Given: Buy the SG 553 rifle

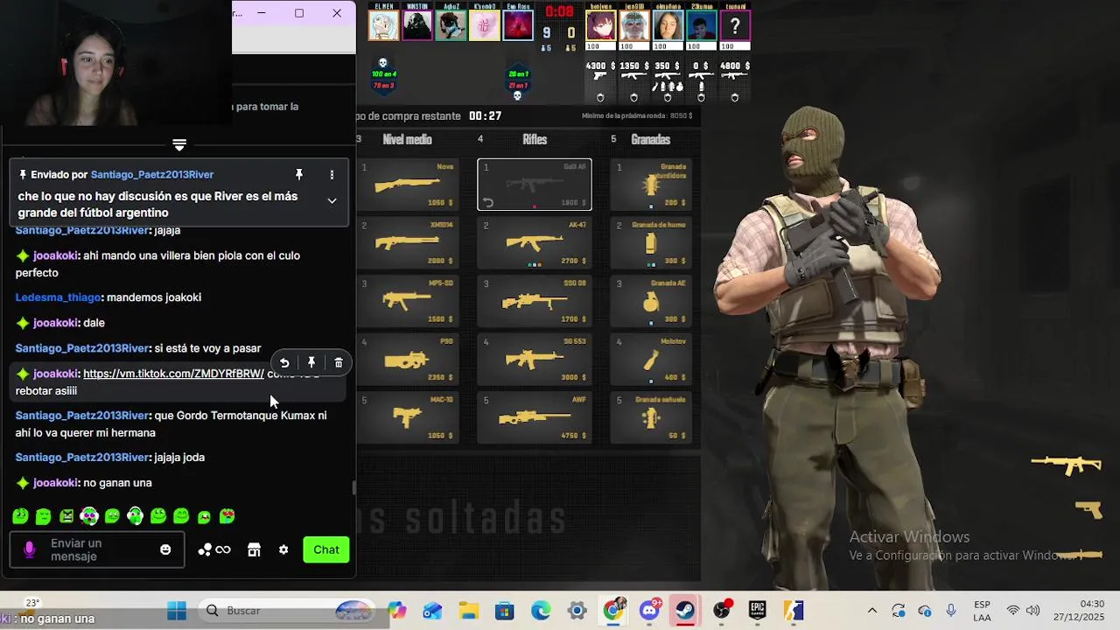Looking at the screenshot, I should 535,360.
